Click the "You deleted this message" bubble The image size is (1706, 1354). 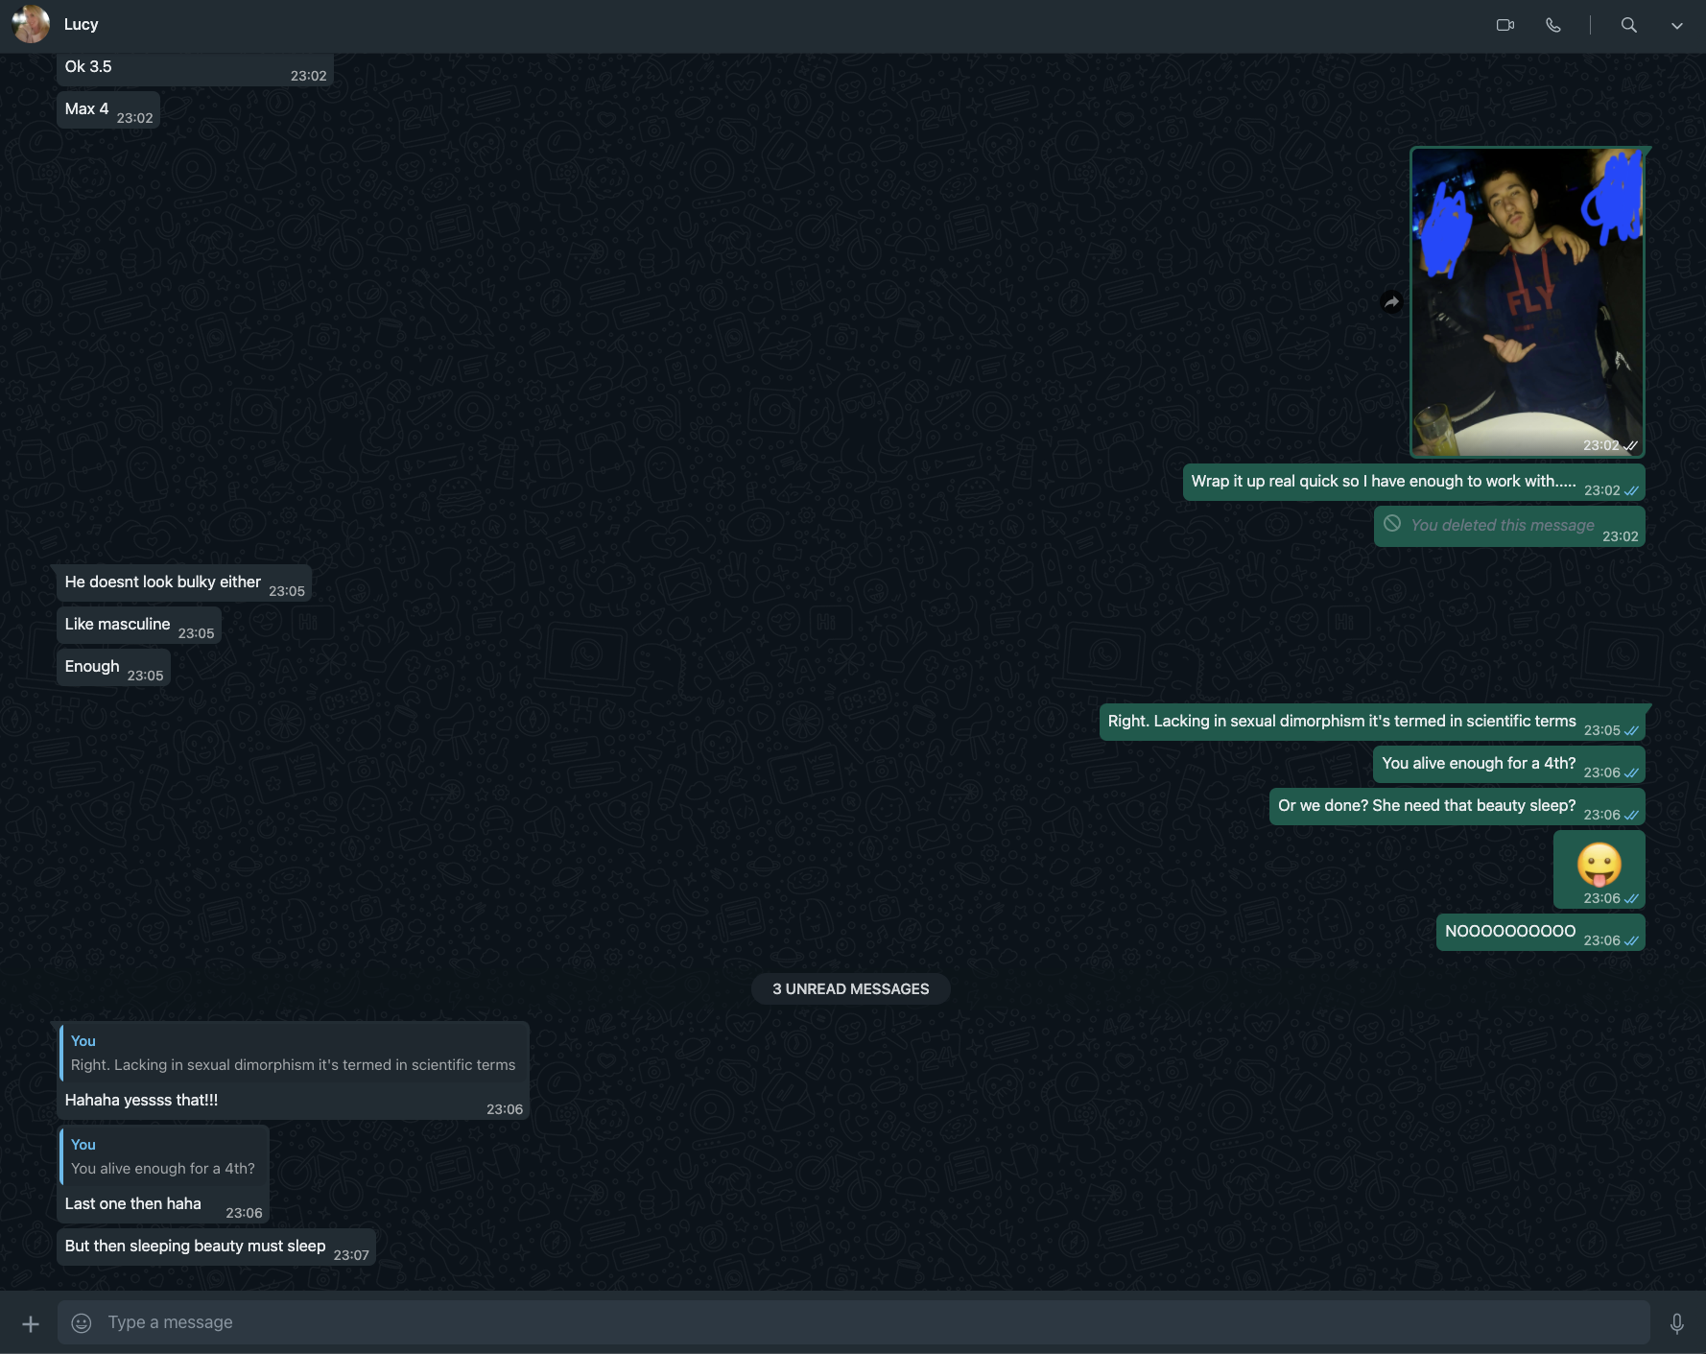pos(1509,527)
